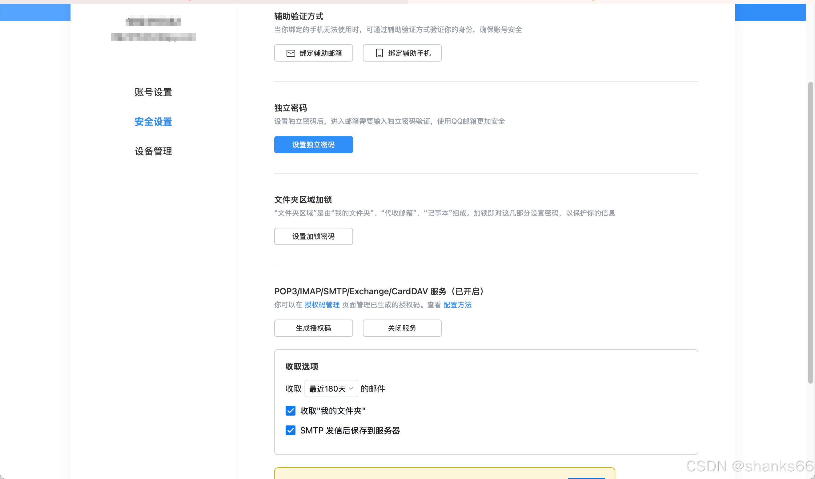815x479 pixels.
Task: Toggle the 收取"我的文件夹" checkbox
Action: (291, 411)
